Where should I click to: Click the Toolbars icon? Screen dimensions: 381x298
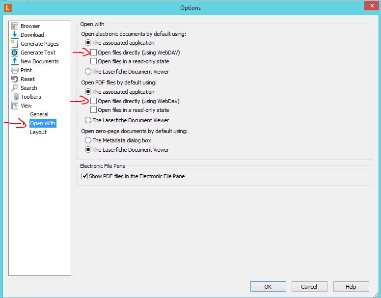[x=15, y=97]
